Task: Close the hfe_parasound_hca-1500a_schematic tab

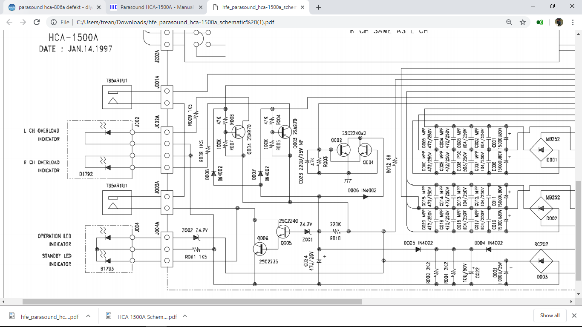Action: pyautogui.click(x=303, y=7)
